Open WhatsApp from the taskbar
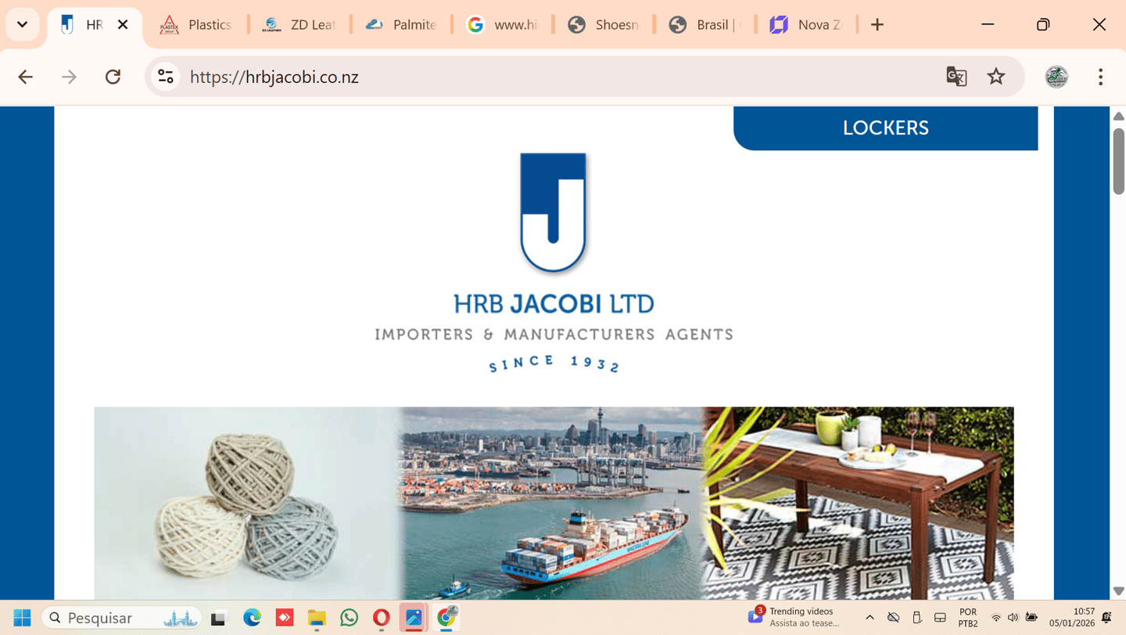This screenshot has width=1126, height=635. pos(350,618)
